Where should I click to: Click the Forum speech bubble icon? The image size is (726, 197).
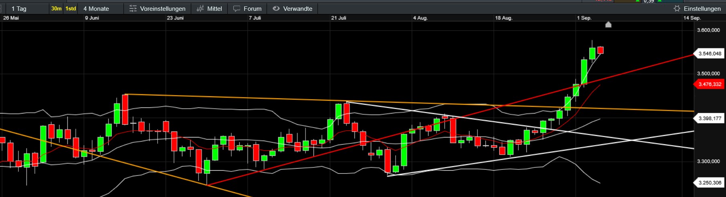(237, 8)
